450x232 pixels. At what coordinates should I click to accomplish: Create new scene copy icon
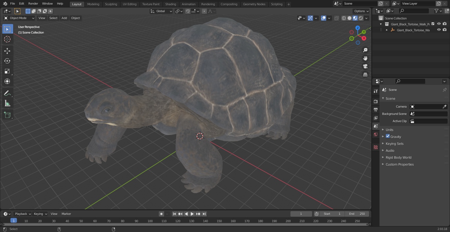(380, 4)
